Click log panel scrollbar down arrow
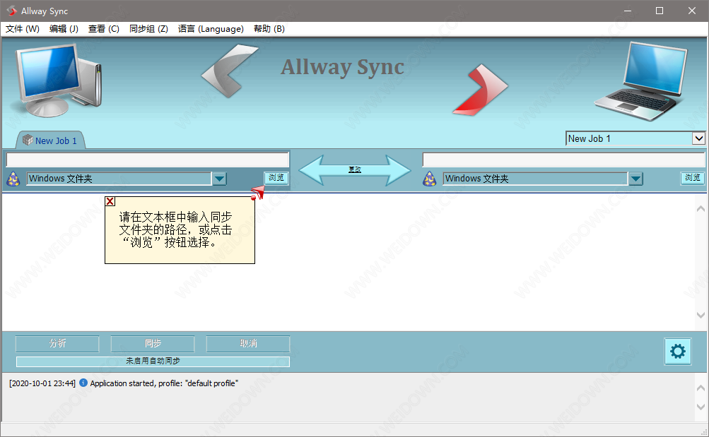This screenshot has height=437, width=709. point(701,407)
